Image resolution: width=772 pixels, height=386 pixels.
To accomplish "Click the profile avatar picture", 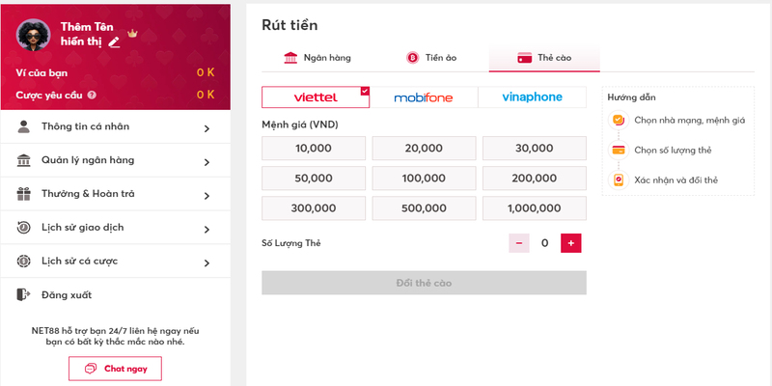I will (x=34, y=35).
